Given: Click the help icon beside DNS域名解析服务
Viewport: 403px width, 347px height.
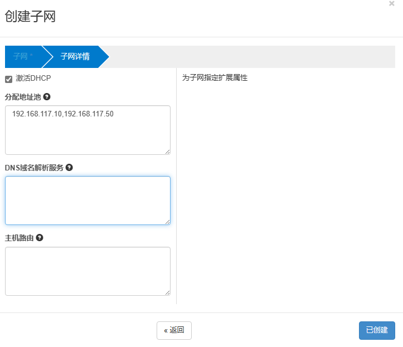Looking at the screenshot, I should pyautogui.click(x=70, y=167).
